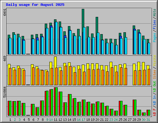This screenshot has height=123, width=158.
Task: Click day label '27' on the x-axis
Action: (x=130, y=120)
